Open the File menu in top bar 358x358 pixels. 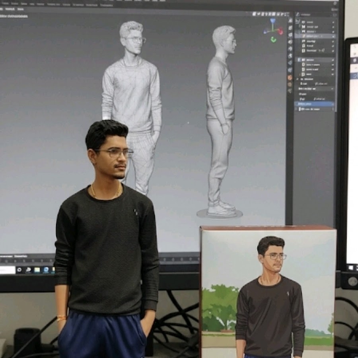click(5, 4)
